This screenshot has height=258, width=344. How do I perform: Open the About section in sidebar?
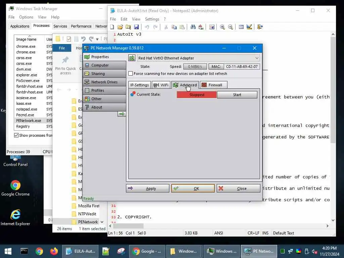tap(104, 107)
